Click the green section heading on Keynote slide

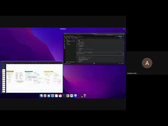(x=29, y=71)
